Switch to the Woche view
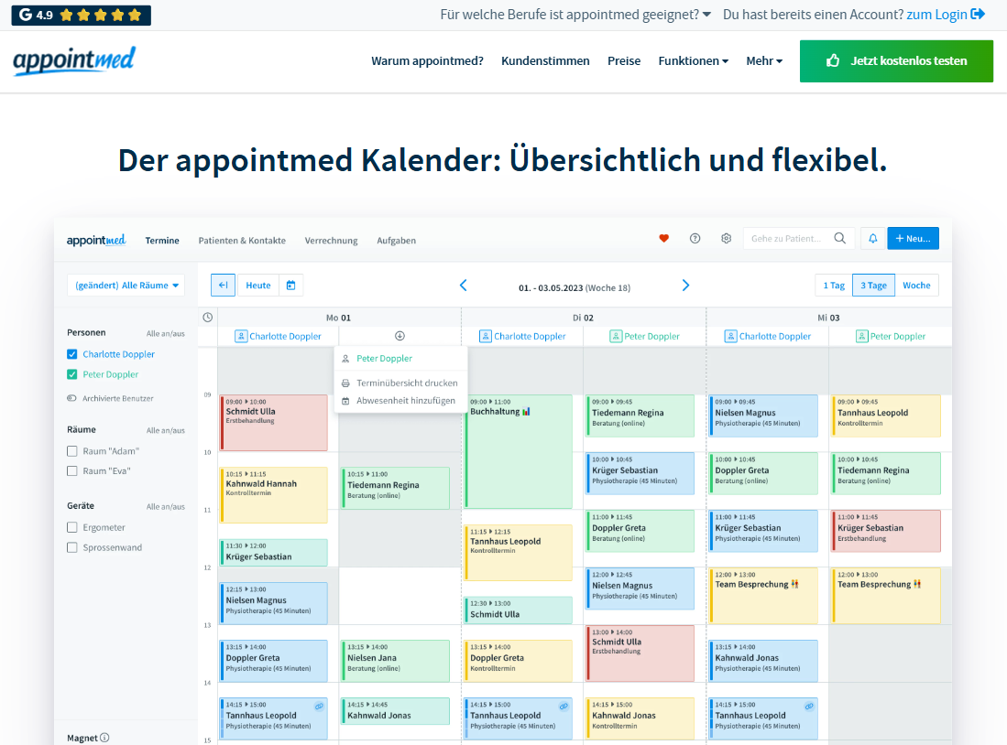 (x=916, y=285)
